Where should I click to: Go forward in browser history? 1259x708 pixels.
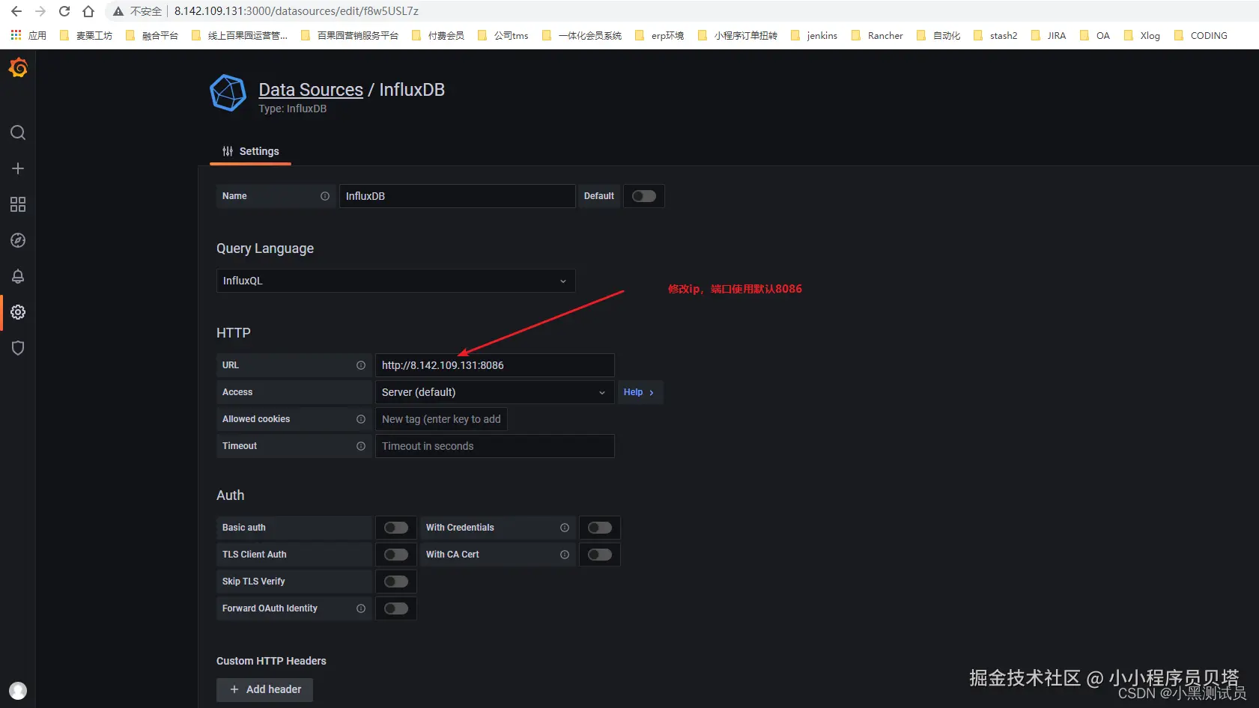(40, 11)
